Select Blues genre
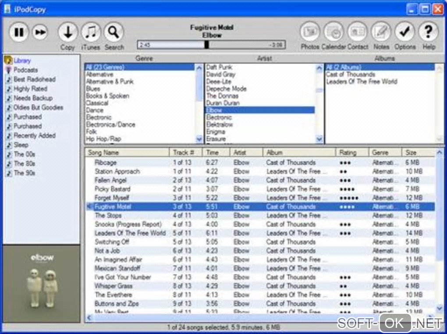Image resolution: width=447 pixels, height=334 pixels. pos(93,89)
